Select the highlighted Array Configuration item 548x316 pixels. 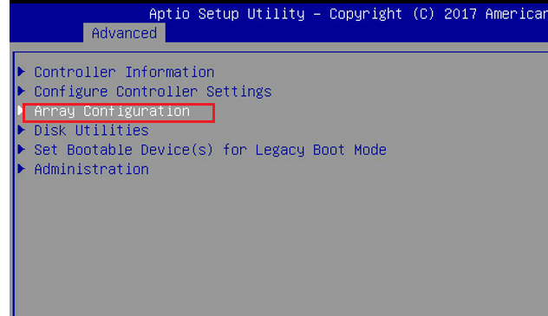tap(112, 112)
